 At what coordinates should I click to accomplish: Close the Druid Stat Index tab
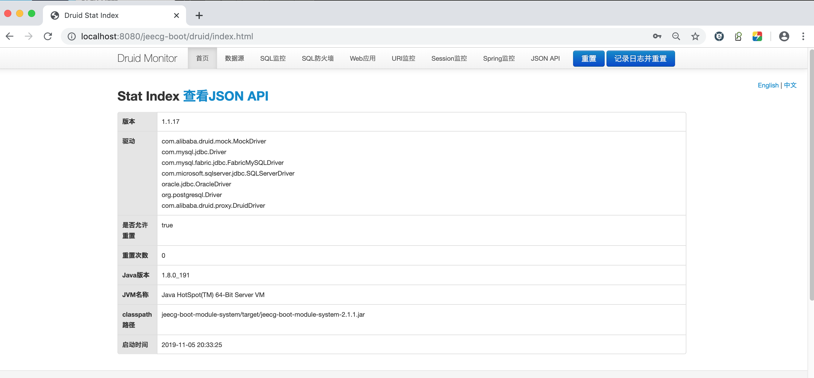tap(176, 15)
